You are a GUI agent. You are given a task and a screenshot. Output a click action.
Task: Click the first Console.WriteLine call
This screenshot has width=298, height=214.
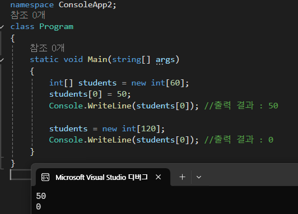tap(124, 106)
